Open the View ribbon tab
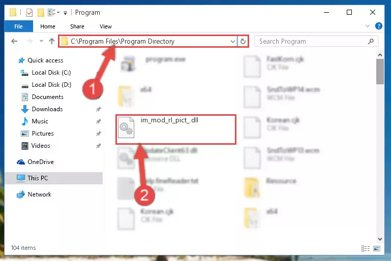Screen dimensions: 391x261 (105, 26)
